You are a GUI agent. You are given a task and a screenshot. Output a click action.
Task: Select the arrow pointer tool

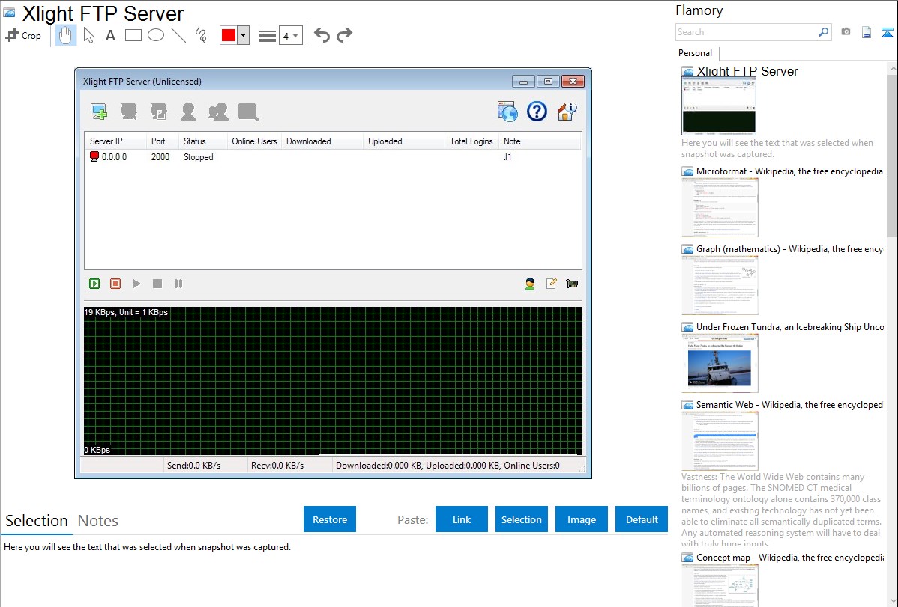89,35
